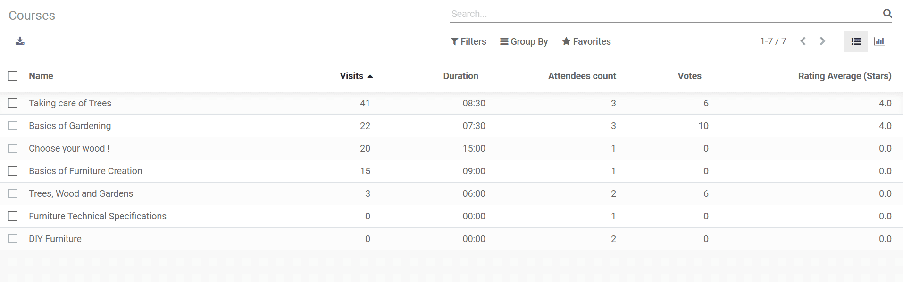Check the Basics of Gardening row
The height and width of the screenshot is (282, 903).
click(13, 126)
